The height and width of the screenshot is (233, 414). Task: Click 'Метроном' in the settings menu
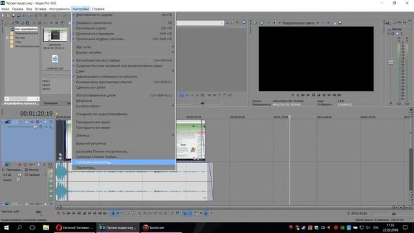tap(124, 101)
